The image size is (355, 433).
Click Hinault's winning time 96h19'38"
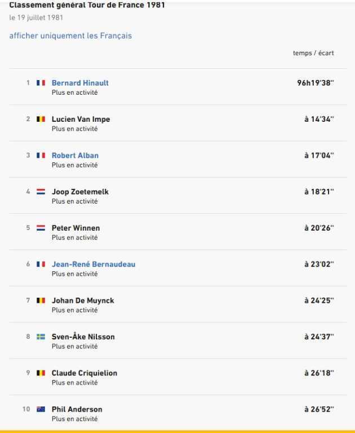tap(316, 83)
